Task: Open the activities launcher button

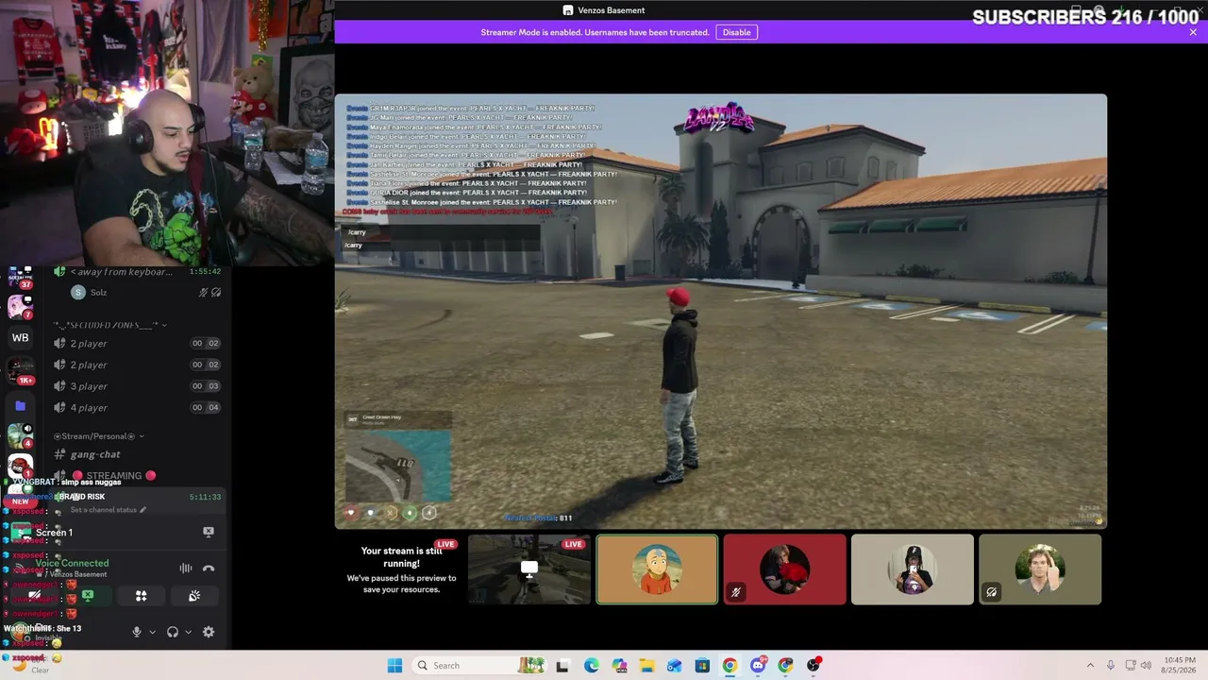Action: (x=141, y=596)
